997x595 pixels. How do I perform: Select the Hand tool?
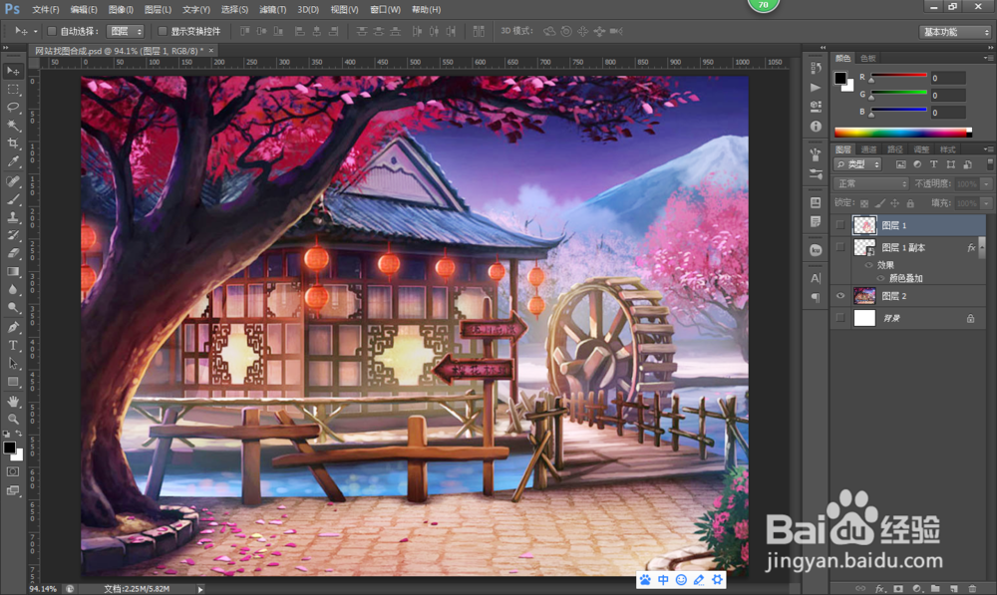point(13,402)
